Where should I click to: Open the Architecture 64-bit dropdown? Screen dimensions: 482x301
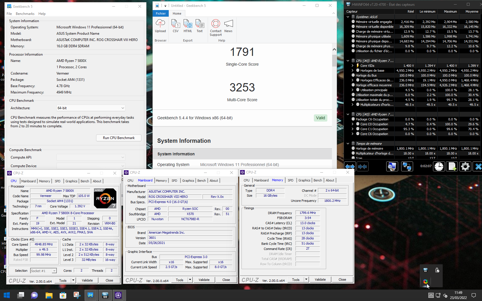(91, 108)
